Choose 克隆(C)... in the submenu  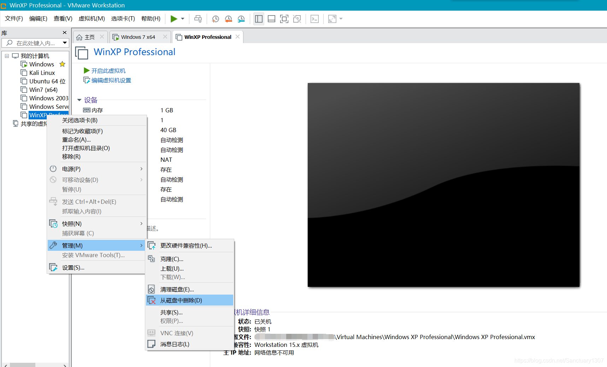pos(190,259)
